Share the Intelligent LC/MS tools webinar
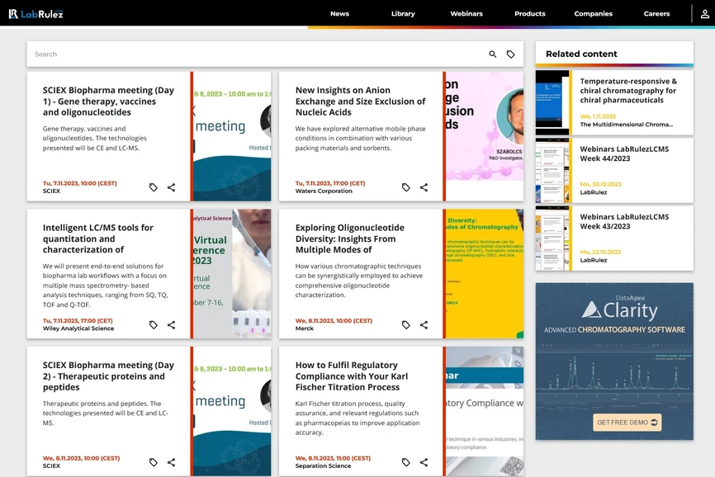The height and width of the screenshot is (477, 715). 171,325
